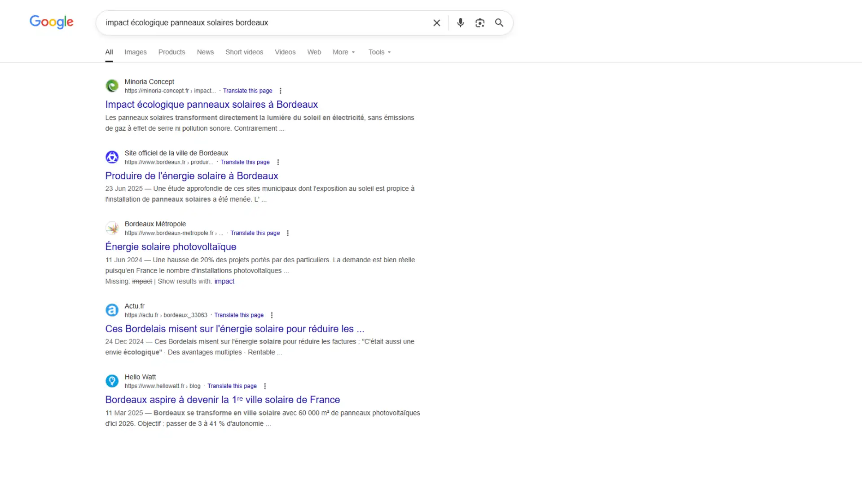
Task: Show results with 'impact' link
Action: pos(224,282)
